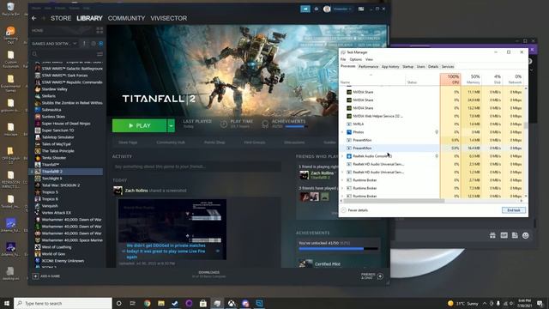The image size is (549, 309).
Task: Open Task View on the taskbar
Action: tap(133, 303)
